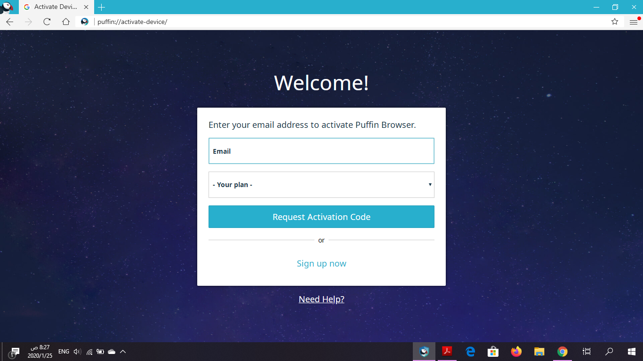Bookmark page with the star icon

(x=615, y=22)
